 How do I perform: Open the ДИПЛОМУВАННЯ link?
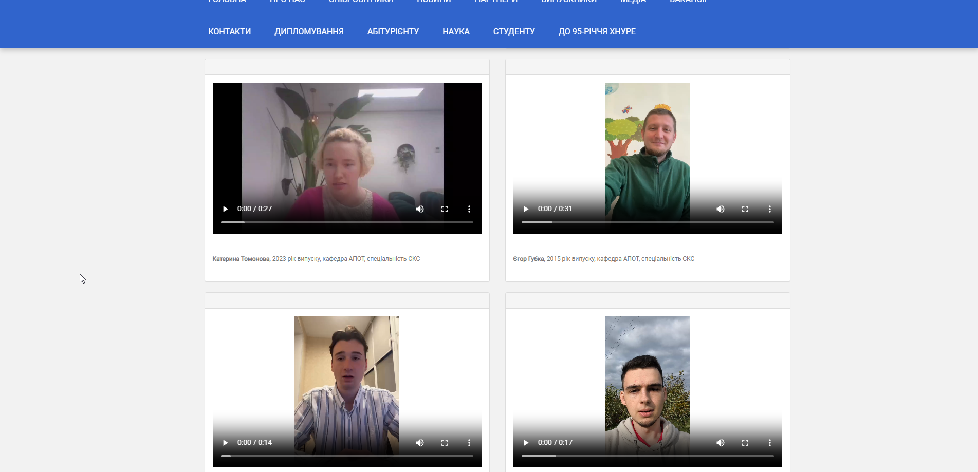tap(309, 31)
